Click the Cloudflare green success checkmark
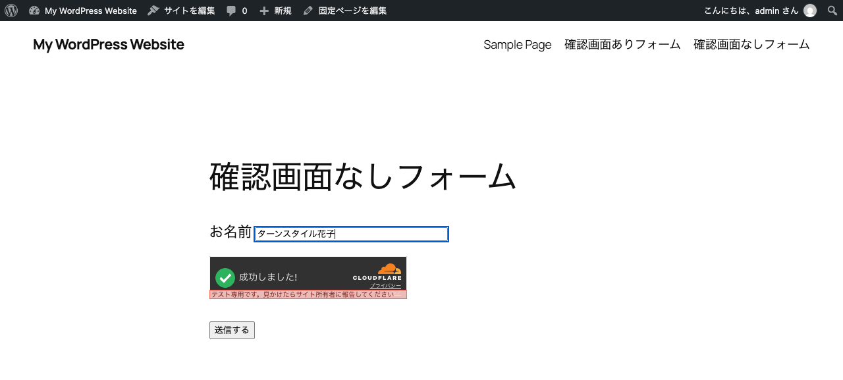The image size is (843, 380). pyautogui.click(x=225, y=278)
